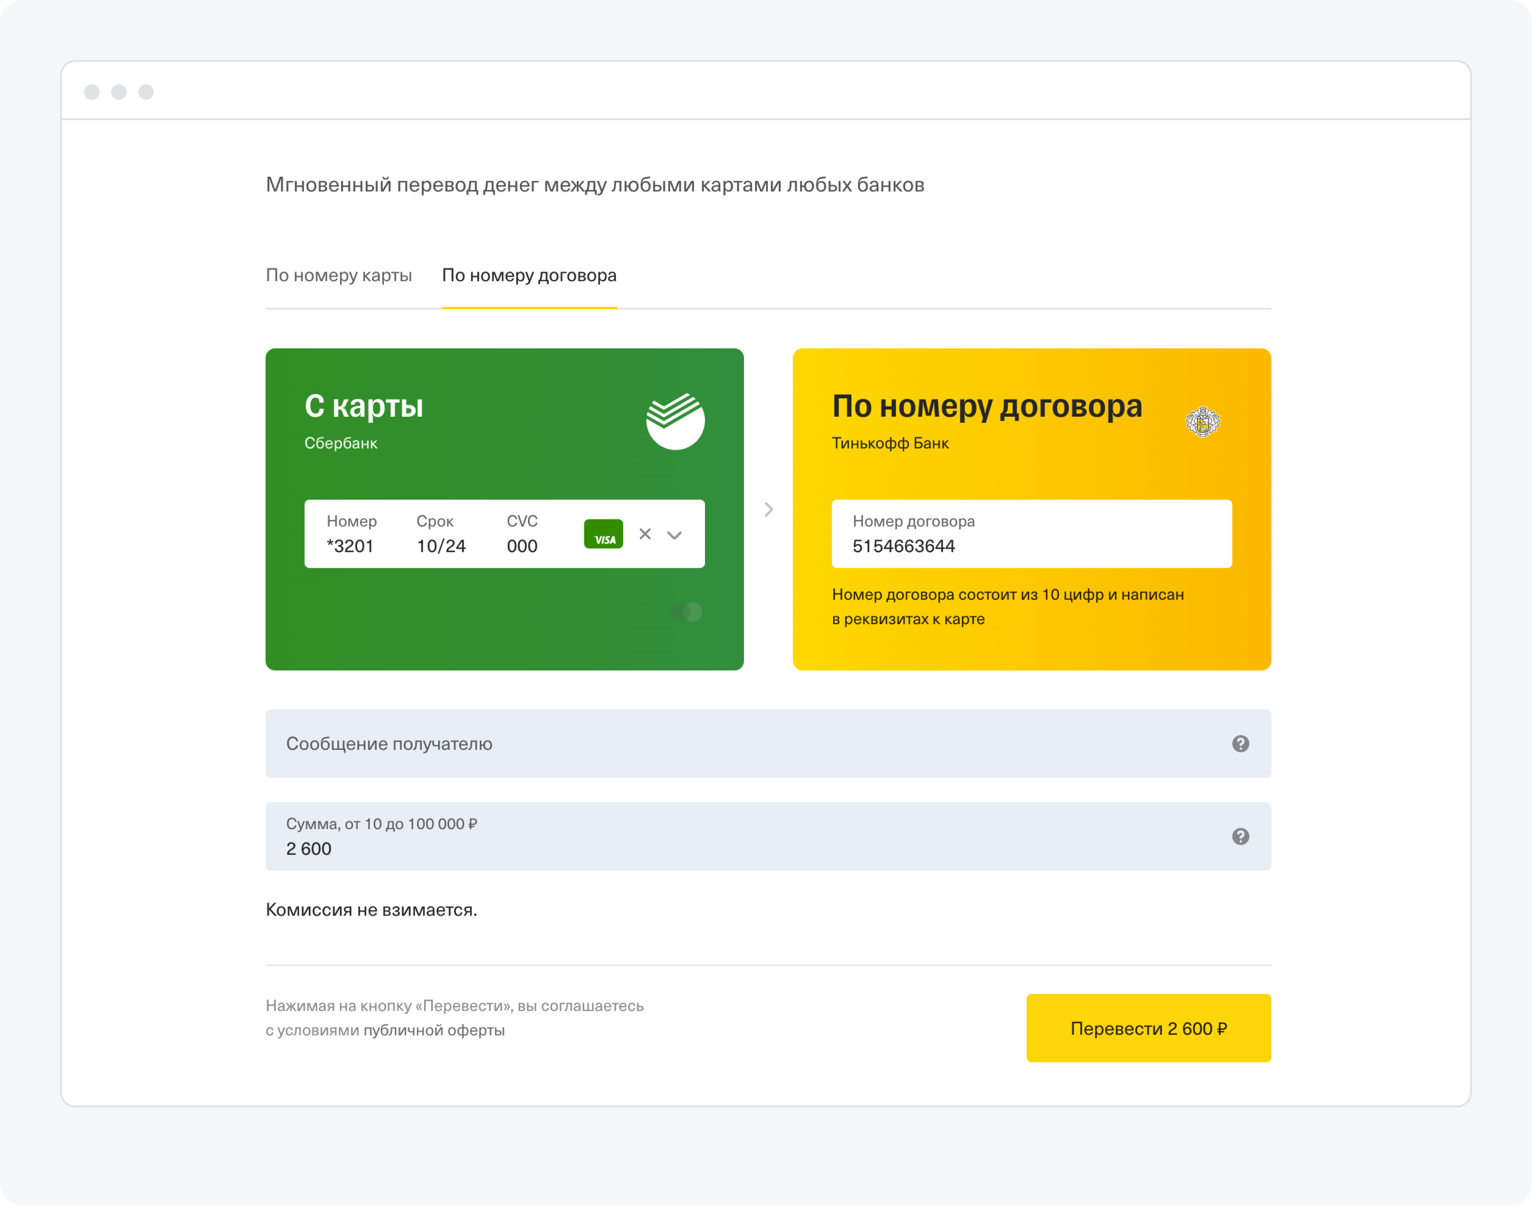The image size is (1532, 1205).
Task: Click the С карты heading
Action: [x=363, y=406]
